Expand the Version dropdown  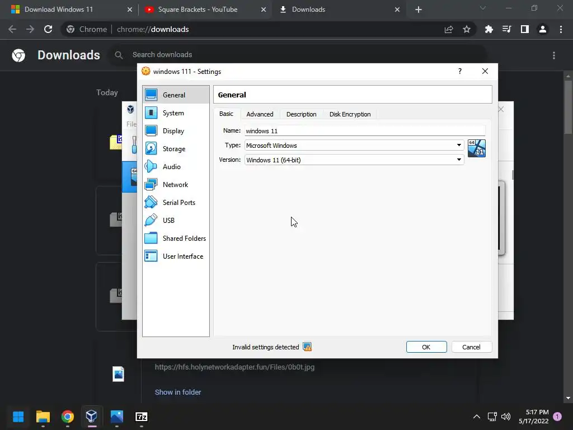(x=459, y=160)
